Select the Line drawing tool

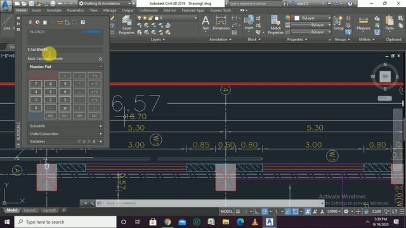tap(7, 23)
